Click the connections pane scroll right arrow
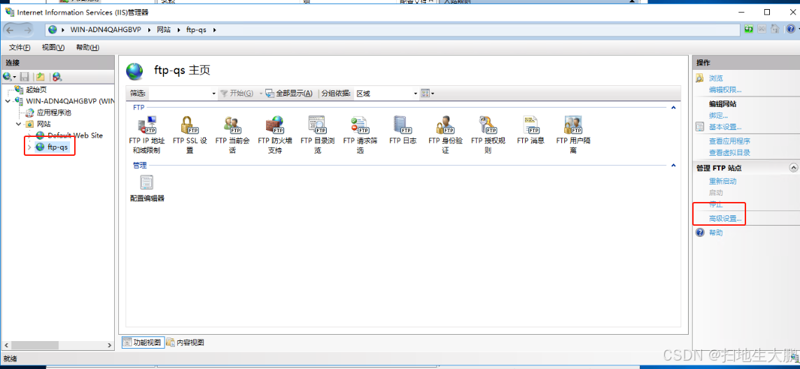 pos(110,345)
